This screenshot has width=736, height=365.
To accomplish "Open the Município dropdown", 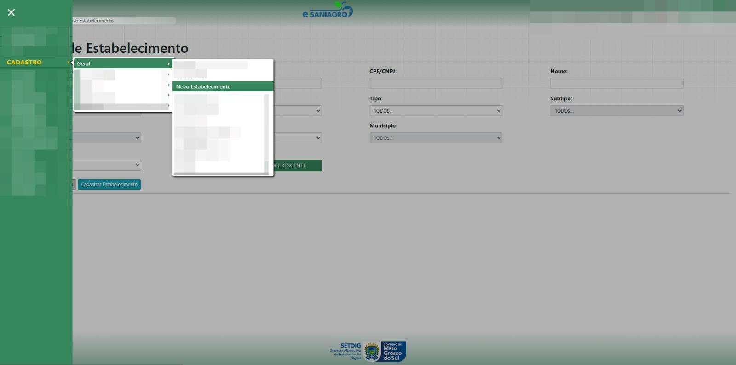I will [x=436, y=138].
